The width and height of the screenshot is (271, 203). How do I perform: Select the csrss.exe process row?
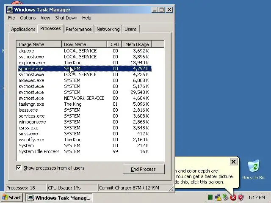click(85, 128)
